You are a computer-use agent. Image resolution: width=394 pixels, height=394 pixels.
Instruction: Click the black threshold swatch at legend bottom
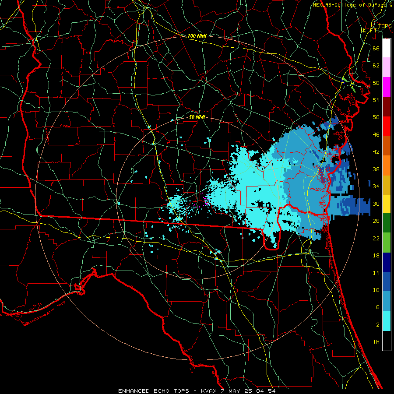387,341
